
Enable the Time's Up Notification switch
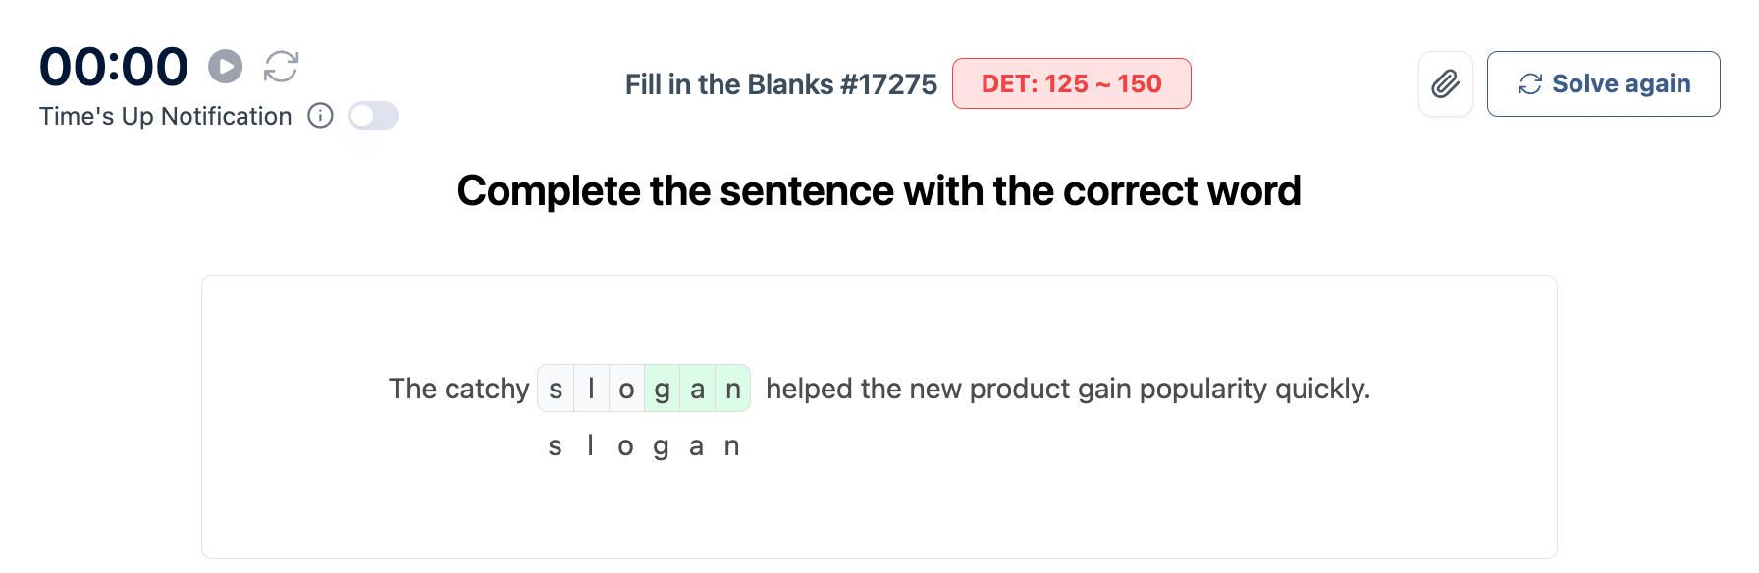click(373, 116)
